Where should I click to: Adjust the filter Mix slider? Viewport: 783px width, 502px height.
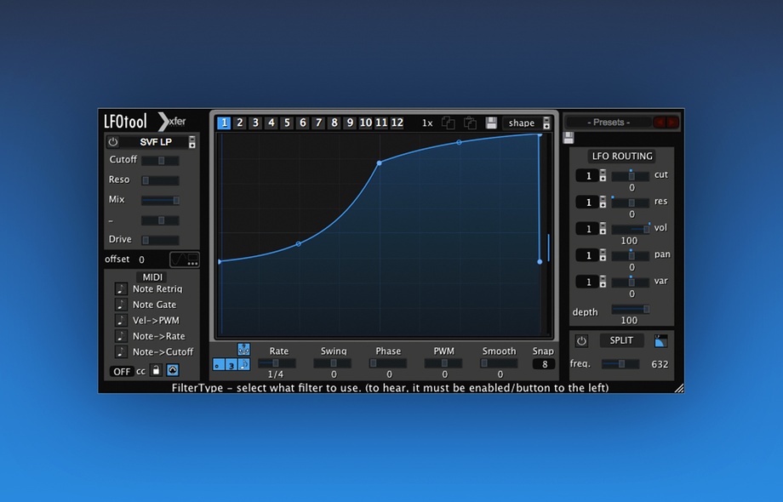coord(160,201)
